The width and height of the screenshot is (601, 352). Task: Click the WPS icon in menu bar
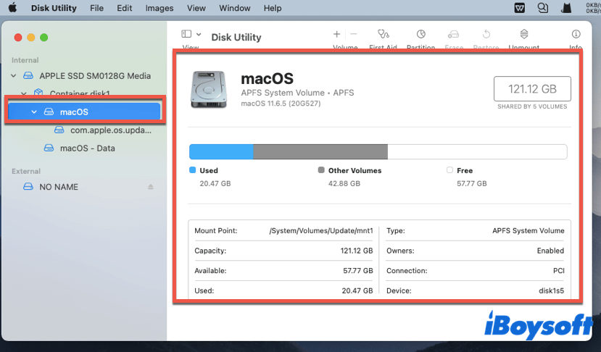pyautogui.click(x=519, y=8)
